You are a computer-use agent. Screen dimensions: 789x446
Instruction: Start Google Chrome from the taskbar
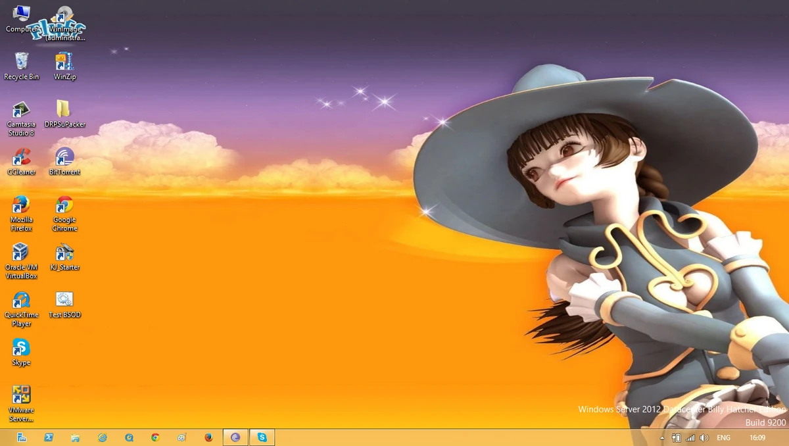(155, 437)
